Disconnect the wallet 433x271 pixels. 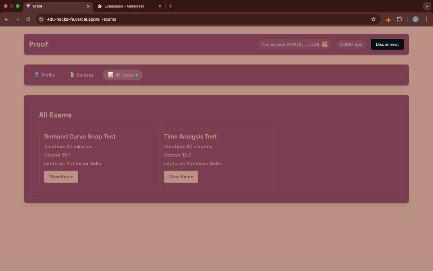coord(387,44)
